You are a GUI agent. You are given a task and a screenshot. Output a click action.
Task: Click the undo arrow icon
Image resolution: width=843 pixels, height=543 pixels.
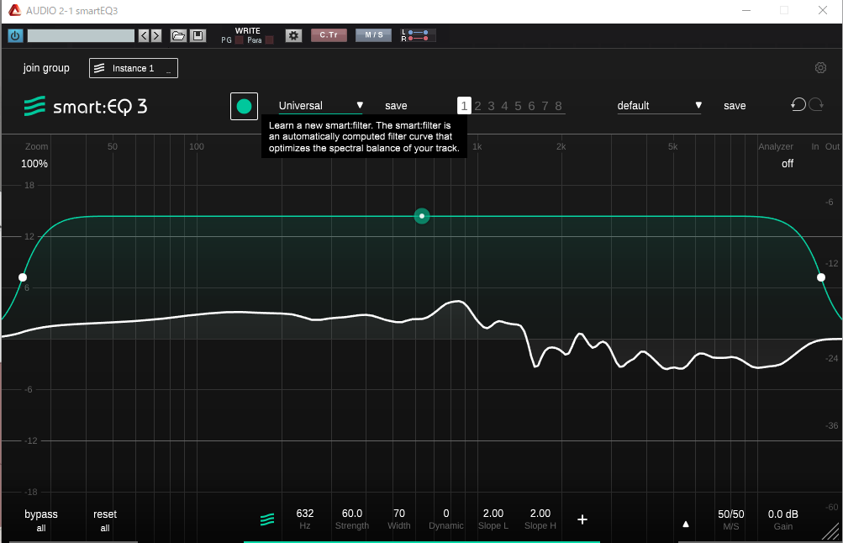[798, 104]
